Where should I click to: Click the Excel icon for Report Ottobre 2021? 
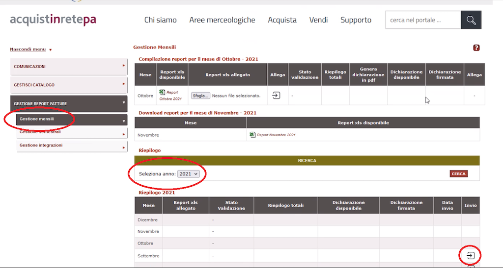tap(163, 92)
